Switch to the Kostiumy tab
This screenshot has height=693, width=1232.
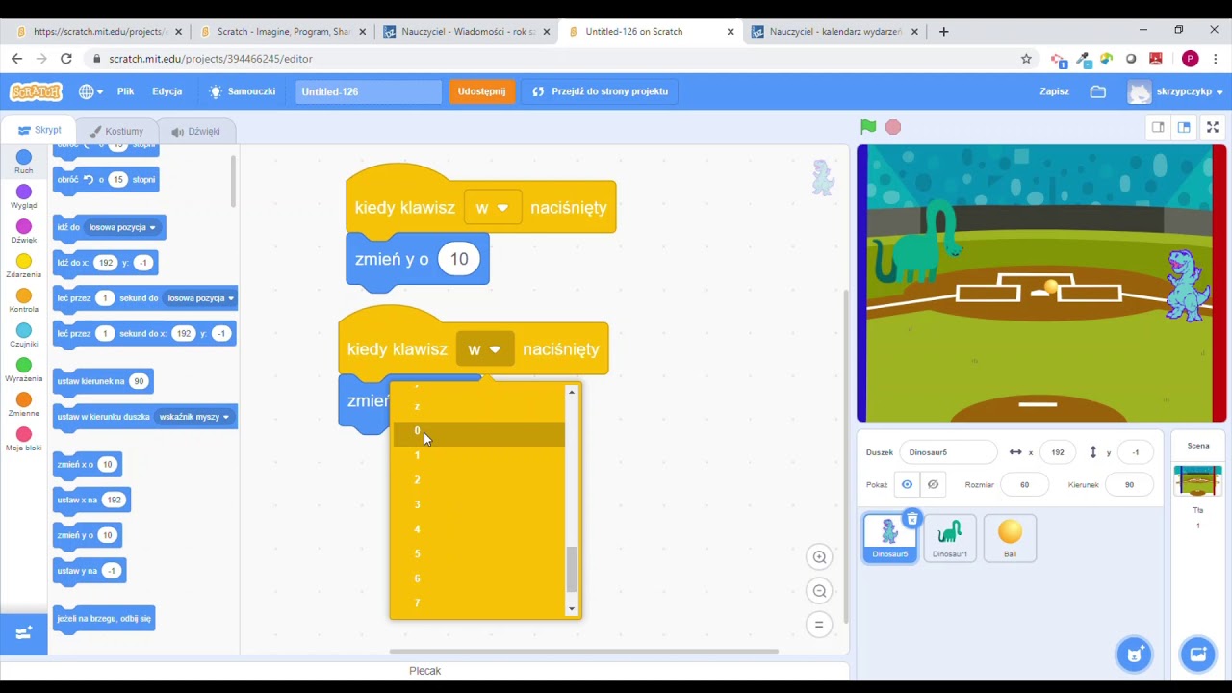[x=116, y=131]
